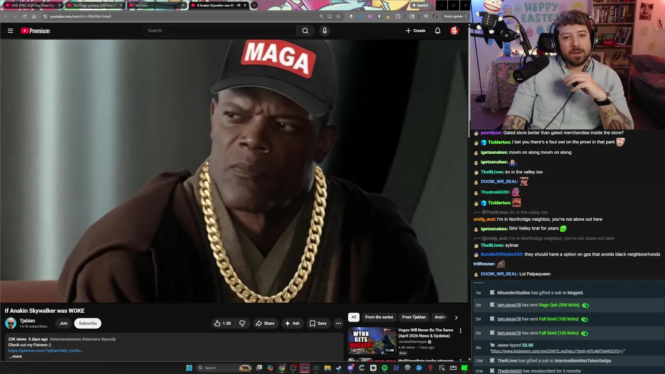The width and height of the screenshot is (665, 374).
Task: Reload the page in the browser
Action: (x=24, y=16)
